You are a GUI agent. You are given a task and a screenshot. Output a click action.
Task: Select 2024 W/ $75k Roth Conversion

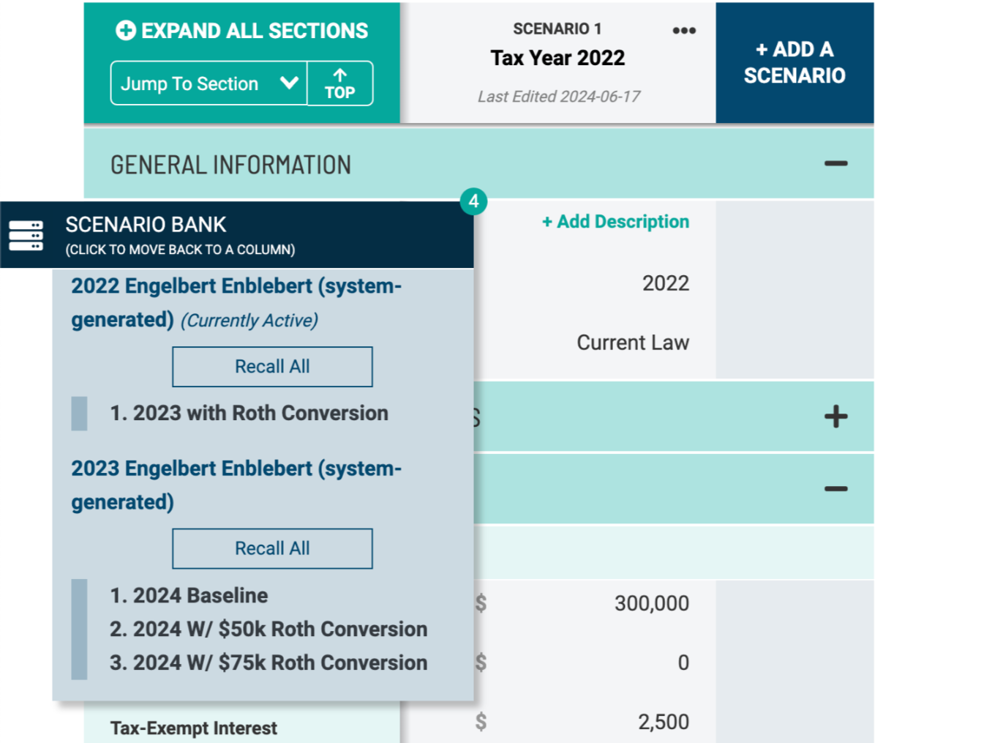[268, 663]
